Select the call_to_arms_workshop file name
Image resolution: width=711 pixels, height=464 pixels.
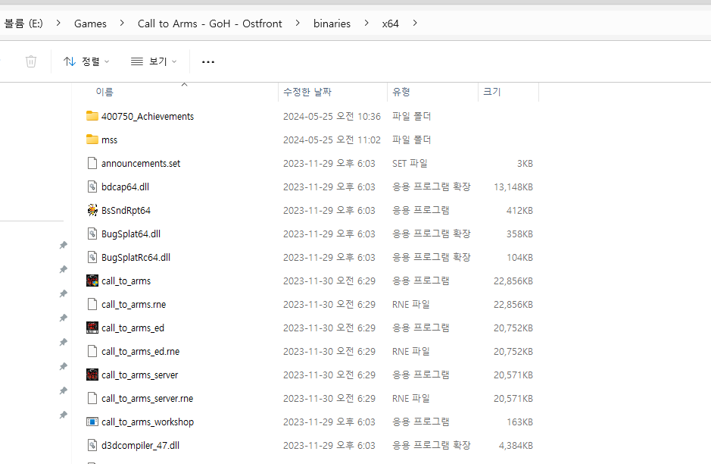pos(148,422)
